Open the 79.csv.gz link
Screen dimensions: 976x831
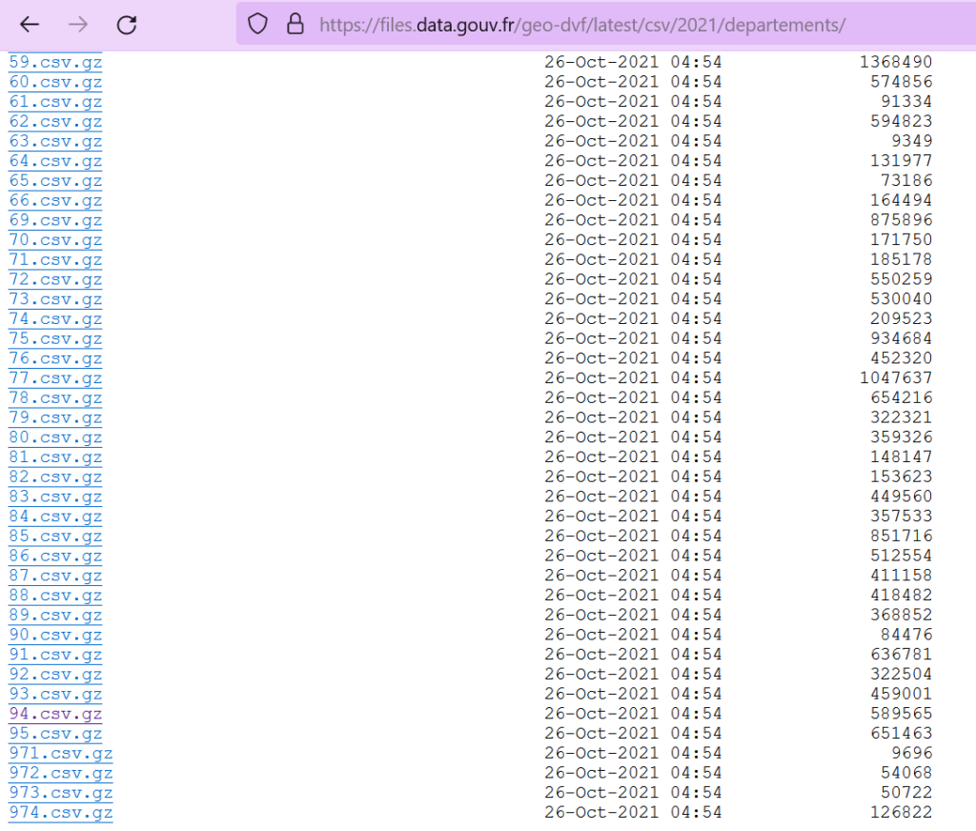click(55, 417)
